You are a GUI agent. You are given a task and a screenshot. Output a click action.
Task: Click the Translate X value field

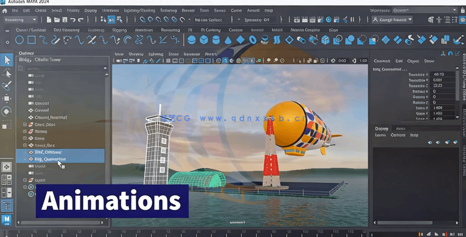(x=443, y=74)
